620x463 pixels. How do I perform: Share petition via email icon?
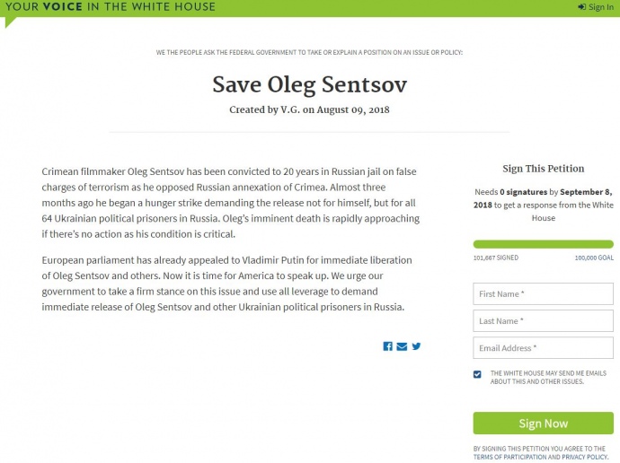(402, 346)
